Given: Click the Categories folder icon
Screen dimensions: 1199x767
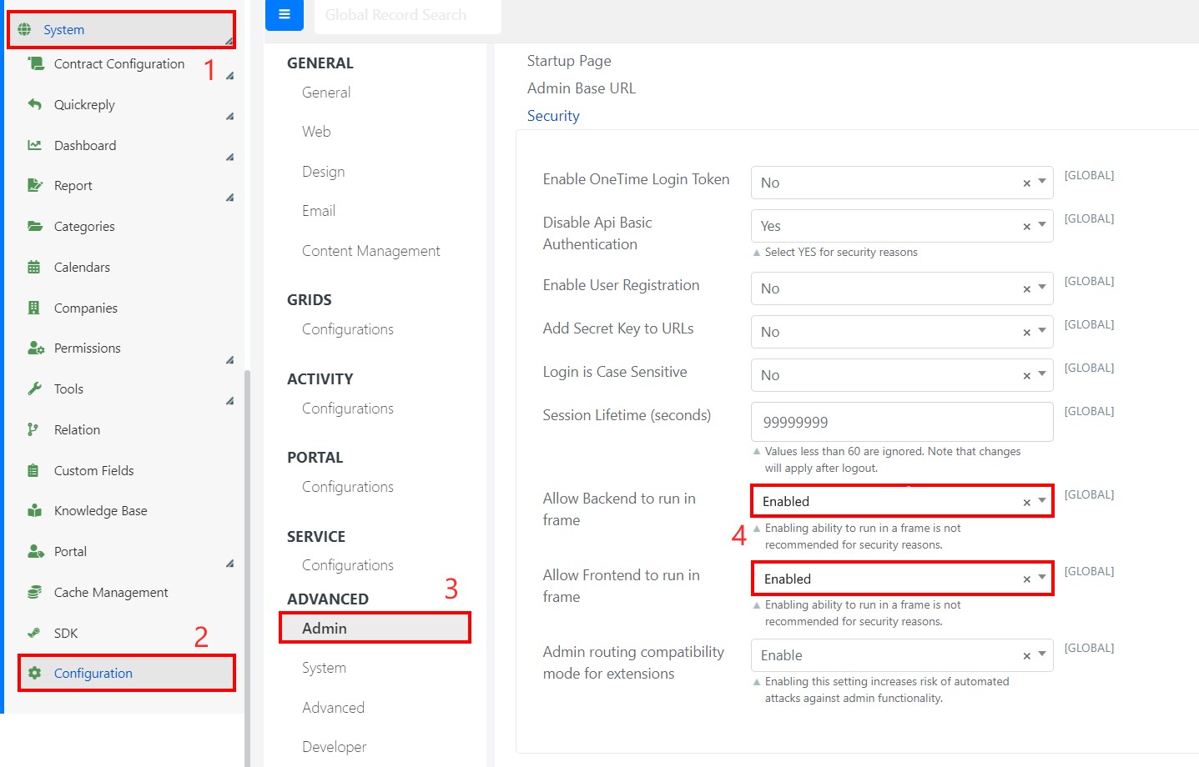Looking at the screenshot, I should [x=35, y=226].
